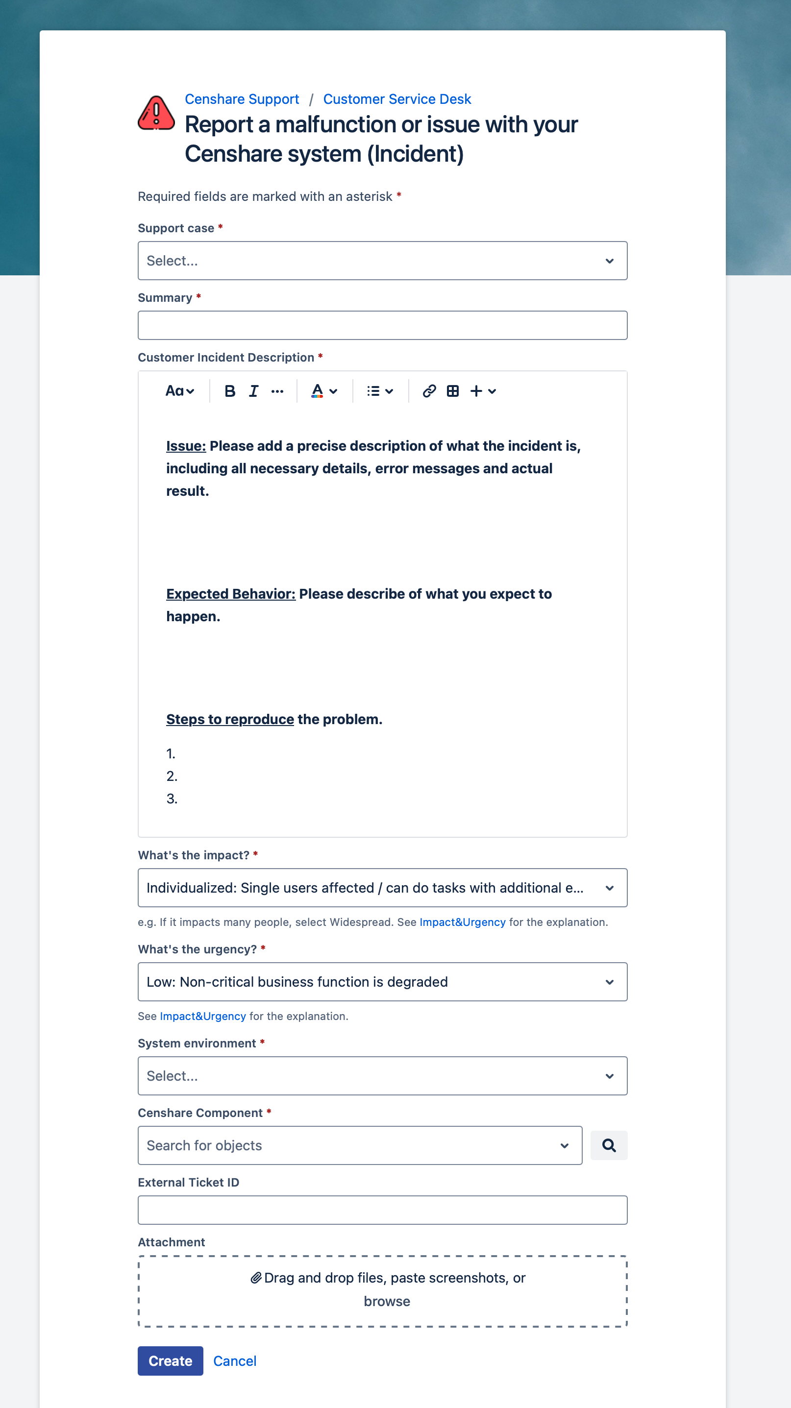
Task: Change the What's the impact selection
Action: (383, 888)
